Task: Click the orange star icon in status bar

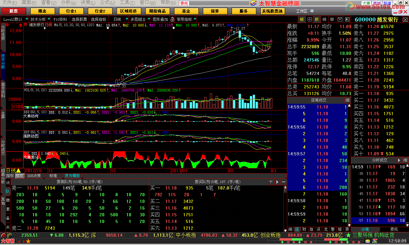Action: pos(28,241)
